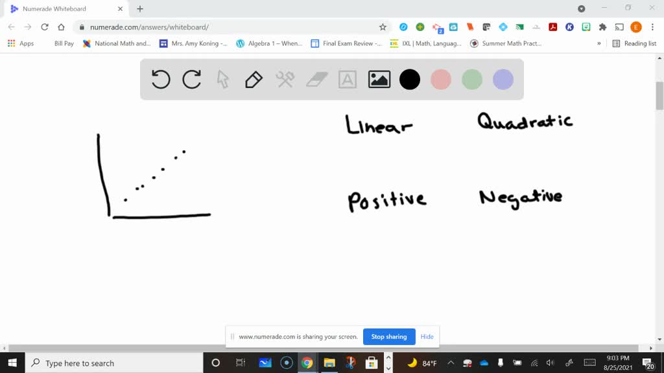The width and height of the screenshot is (664, 373).
Task: Click the Insert Image tool
Action: 379,79
